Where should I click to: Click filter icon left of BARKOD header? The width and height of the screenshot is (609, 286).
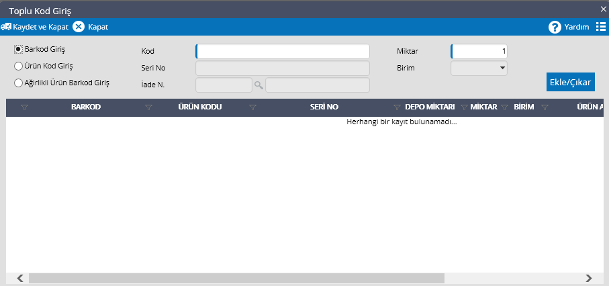tap(25, 107)
